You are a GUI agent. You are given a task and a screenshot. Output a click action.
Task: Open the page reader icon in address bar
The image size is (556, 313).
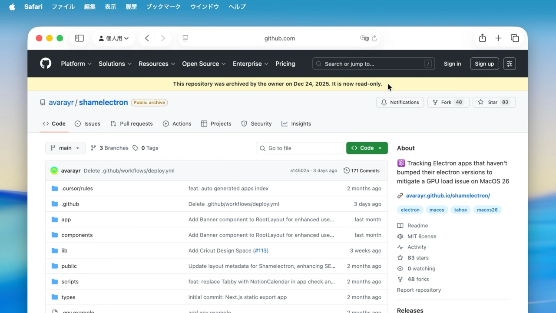click(x=185, y=38)
